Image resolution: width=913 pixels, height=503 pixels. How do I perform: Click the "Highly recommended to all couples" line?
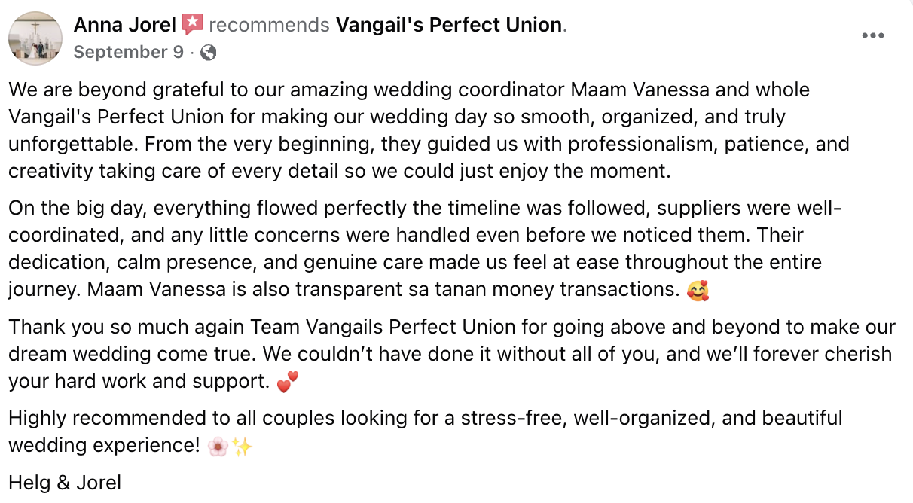(425, 418)
